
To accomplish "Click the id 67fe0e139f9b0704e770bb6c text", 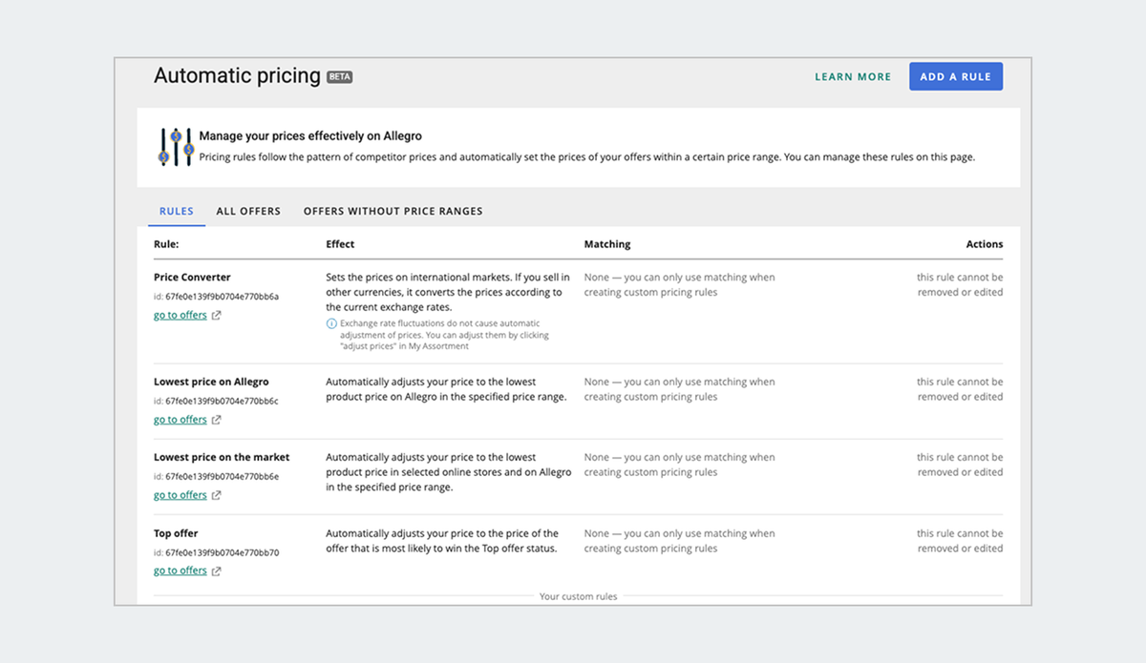I will pyautogui.click(x=216, y=401).
